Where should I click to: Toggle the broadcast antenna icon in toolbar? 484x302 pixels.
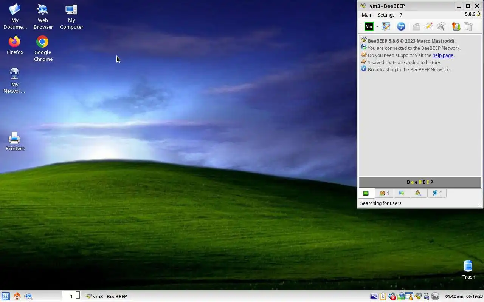pyautogui.click(x=401, y=26)
